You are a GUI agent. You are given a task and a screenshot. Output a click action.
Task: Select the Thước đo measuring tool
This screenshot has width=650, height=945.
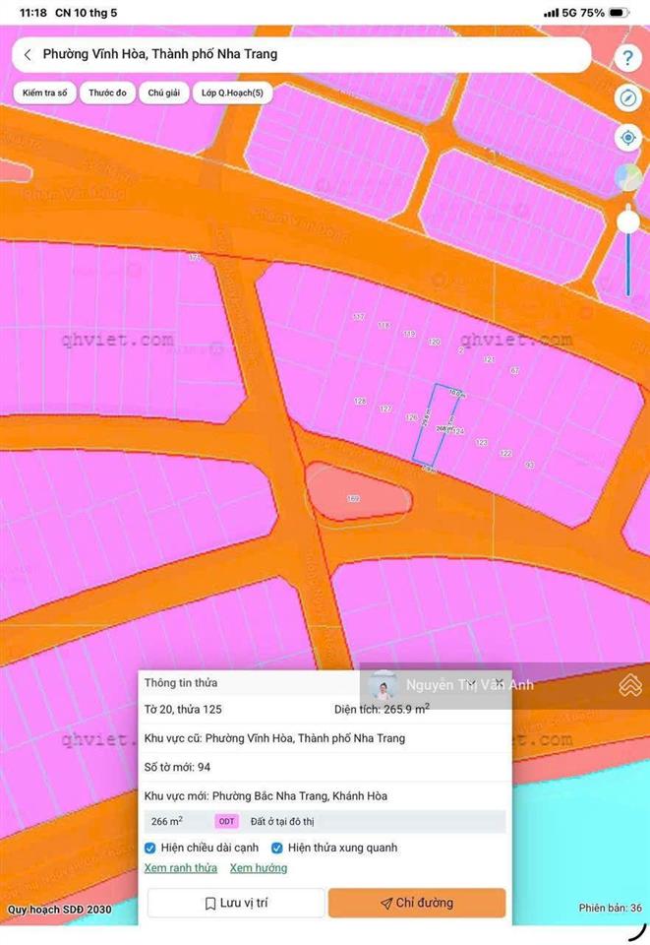click(108, 93)
